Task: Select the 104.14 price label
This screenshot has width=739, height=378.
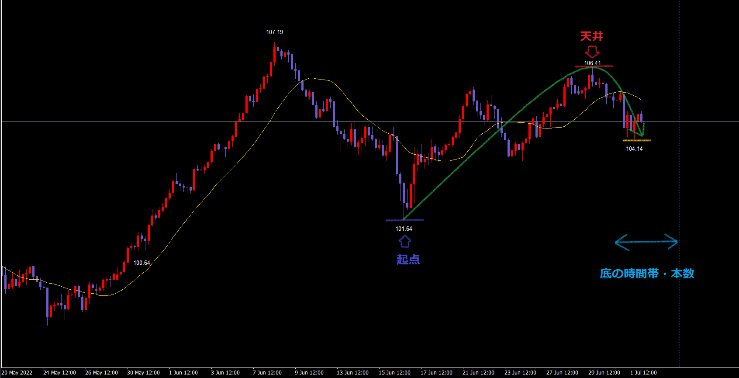Action: click(634, 149)
